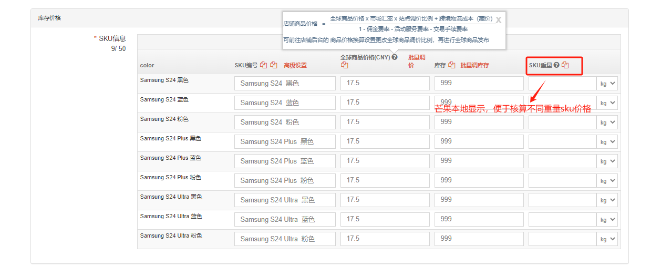Click SKU编号 field for Samsung S24 蓝色
The image size is (651, 266).
tap(285, 103)
